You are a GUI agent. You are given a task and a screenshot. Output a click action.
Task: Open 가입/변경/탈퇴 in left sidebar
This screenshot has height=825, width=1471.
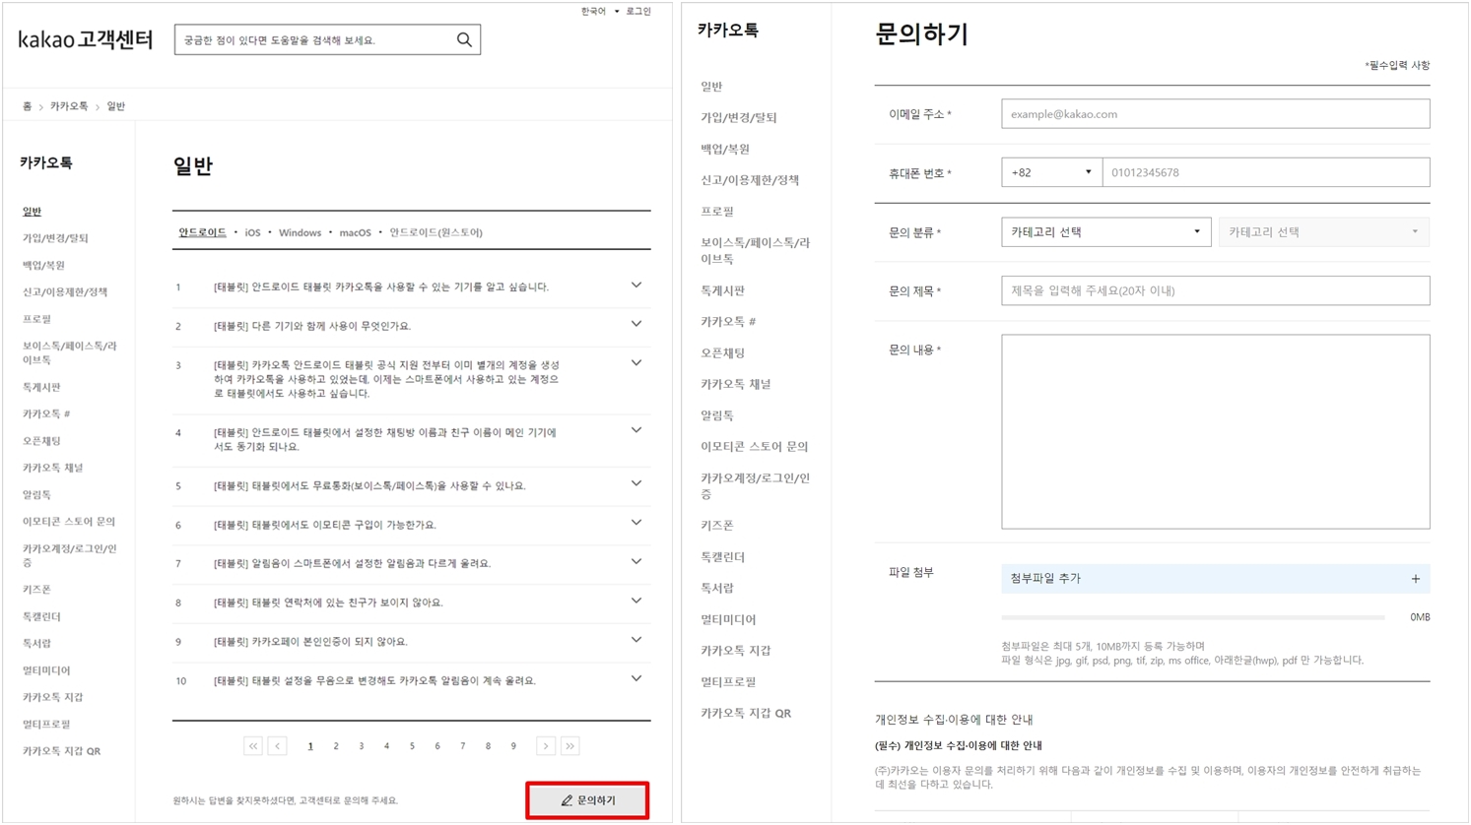pos(55,238)
